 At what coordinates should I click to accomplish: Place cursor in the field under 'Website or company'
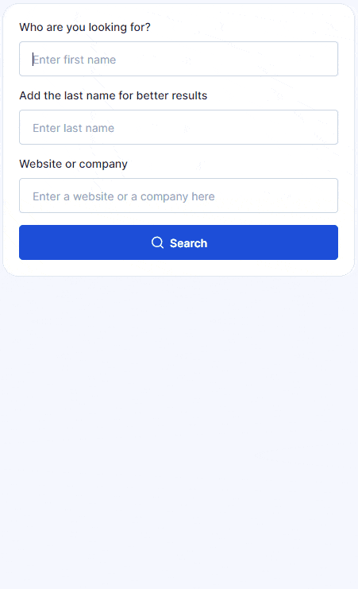(x=179, y=196)
